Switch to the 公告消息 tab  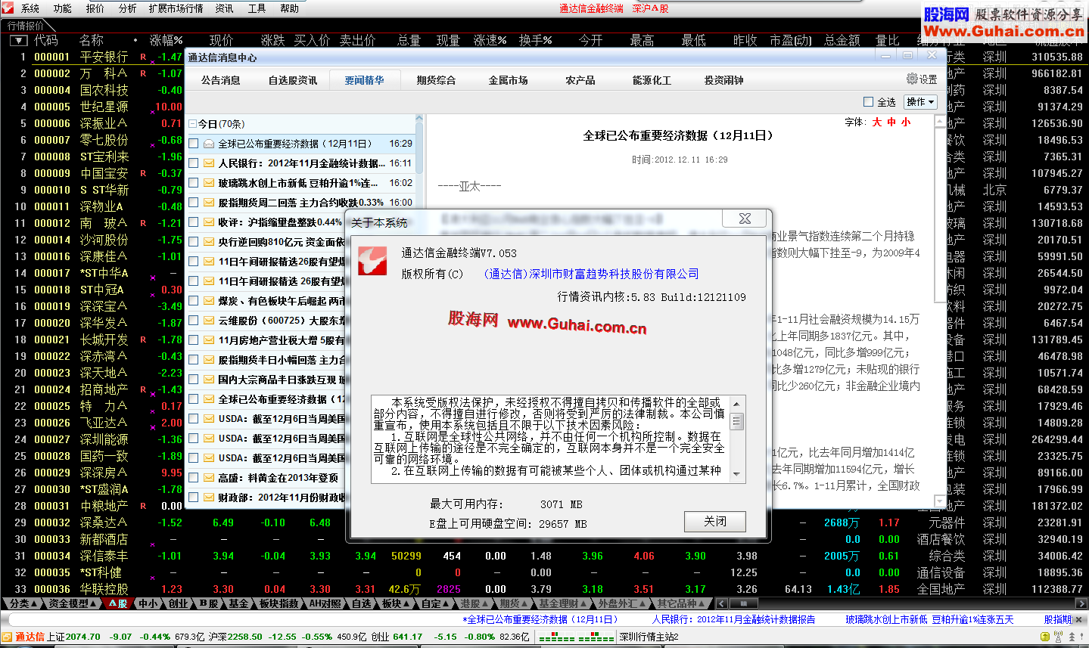(220, 80)
